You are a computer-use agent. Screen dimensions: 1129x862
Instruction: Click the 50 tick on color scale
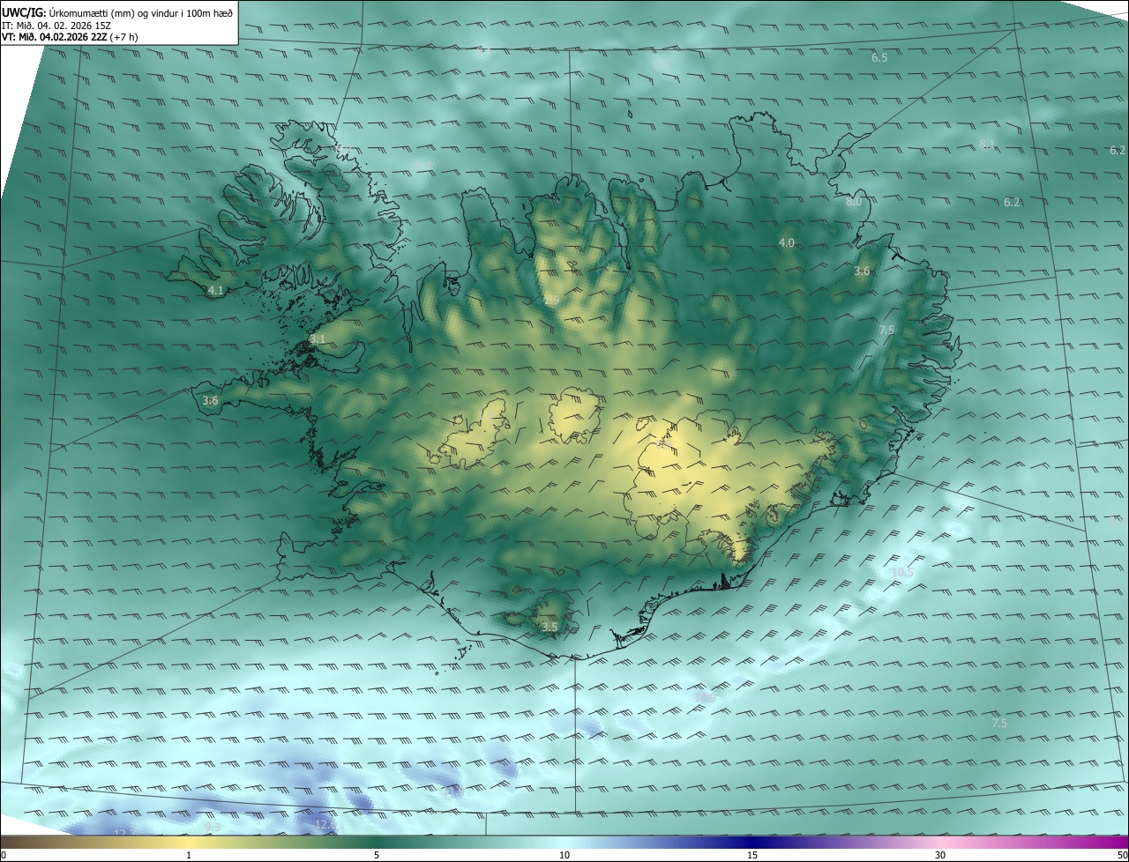(x=1122, y=855)
